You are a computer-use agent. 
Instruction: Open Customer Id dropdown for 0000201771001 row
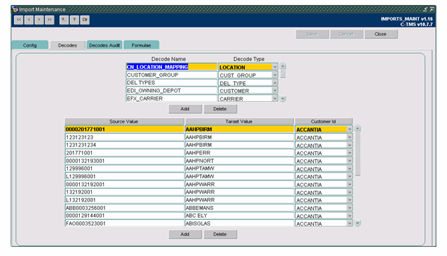tap(349, 129)
